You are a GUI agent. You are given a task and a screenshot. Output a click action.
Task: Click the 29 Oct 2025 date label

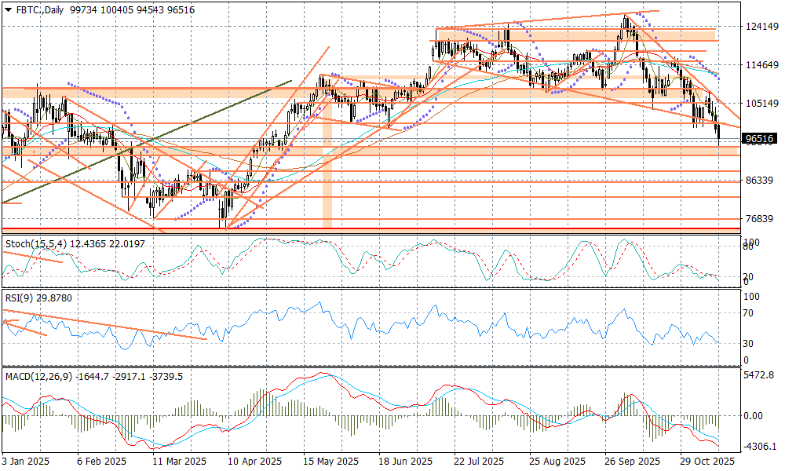coord(707,462)
